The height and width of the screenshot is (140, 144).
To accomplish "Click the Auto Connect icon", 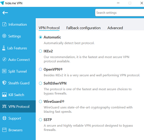I will tap(4, 59).
